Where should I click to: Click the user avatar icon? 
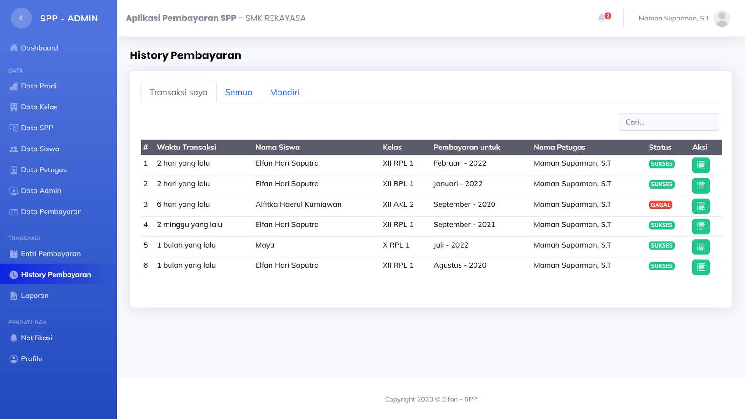pyautogui.click(x=721, y=19)
